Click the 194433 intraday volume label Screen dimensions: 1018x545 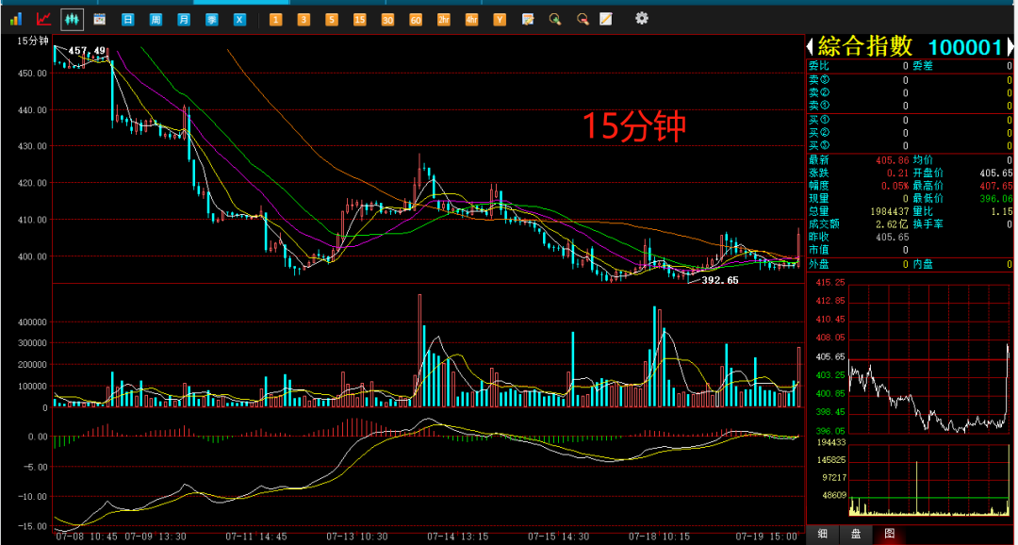(831, 442)
